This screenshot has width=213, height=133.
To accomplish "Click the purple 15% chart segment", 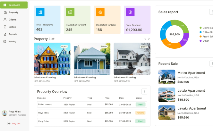I will (185, 39).
